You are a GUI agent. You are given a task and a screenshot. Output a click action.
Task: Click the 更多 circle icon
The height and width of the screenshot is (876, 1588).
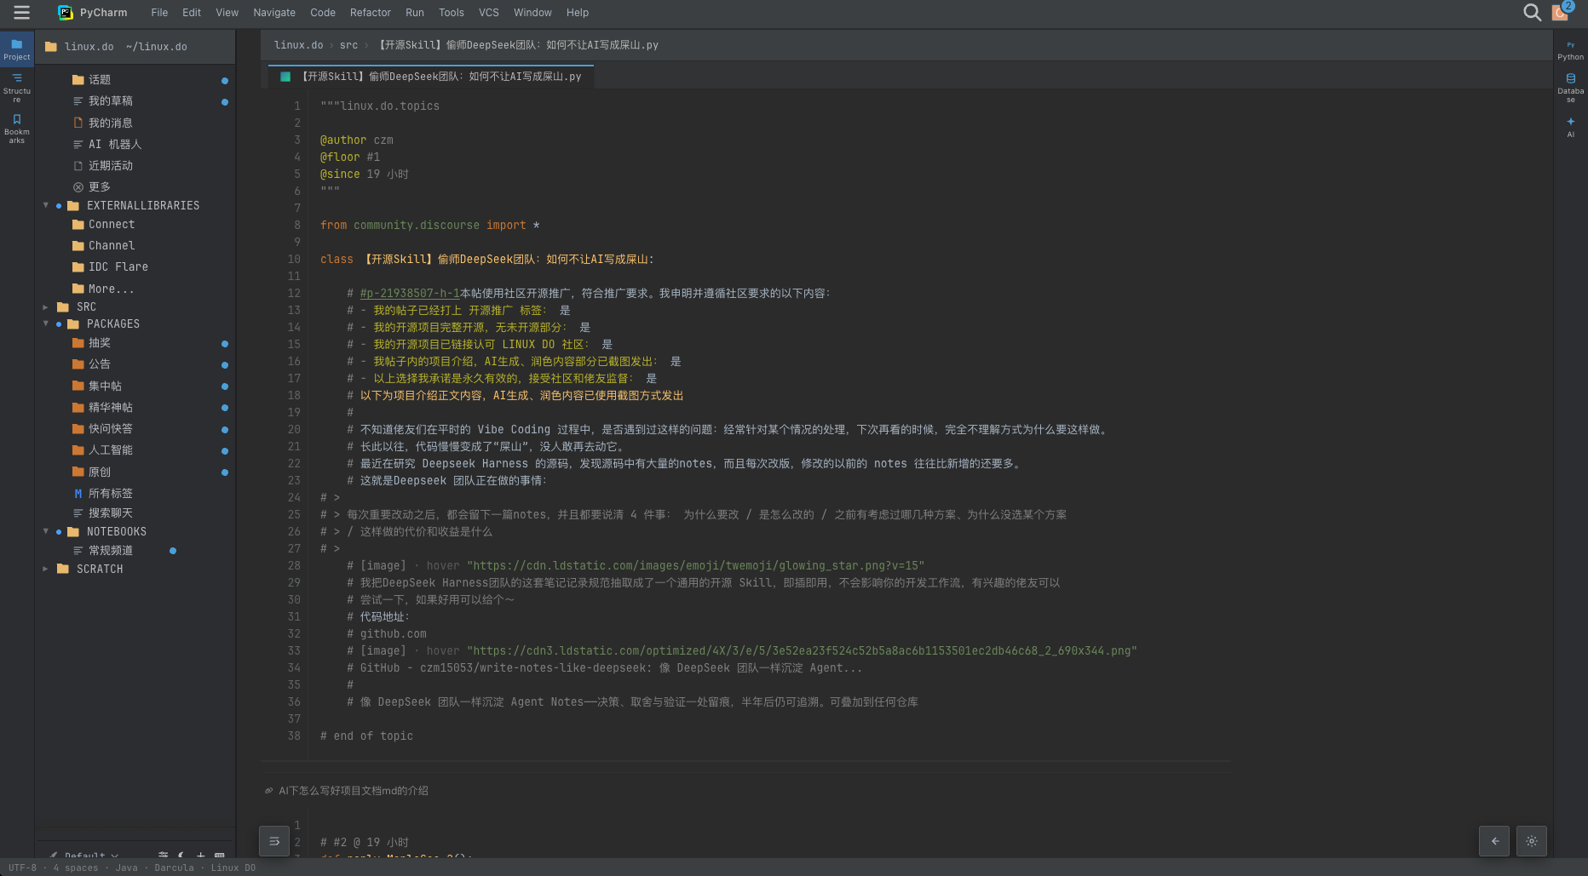click(78, 187)
